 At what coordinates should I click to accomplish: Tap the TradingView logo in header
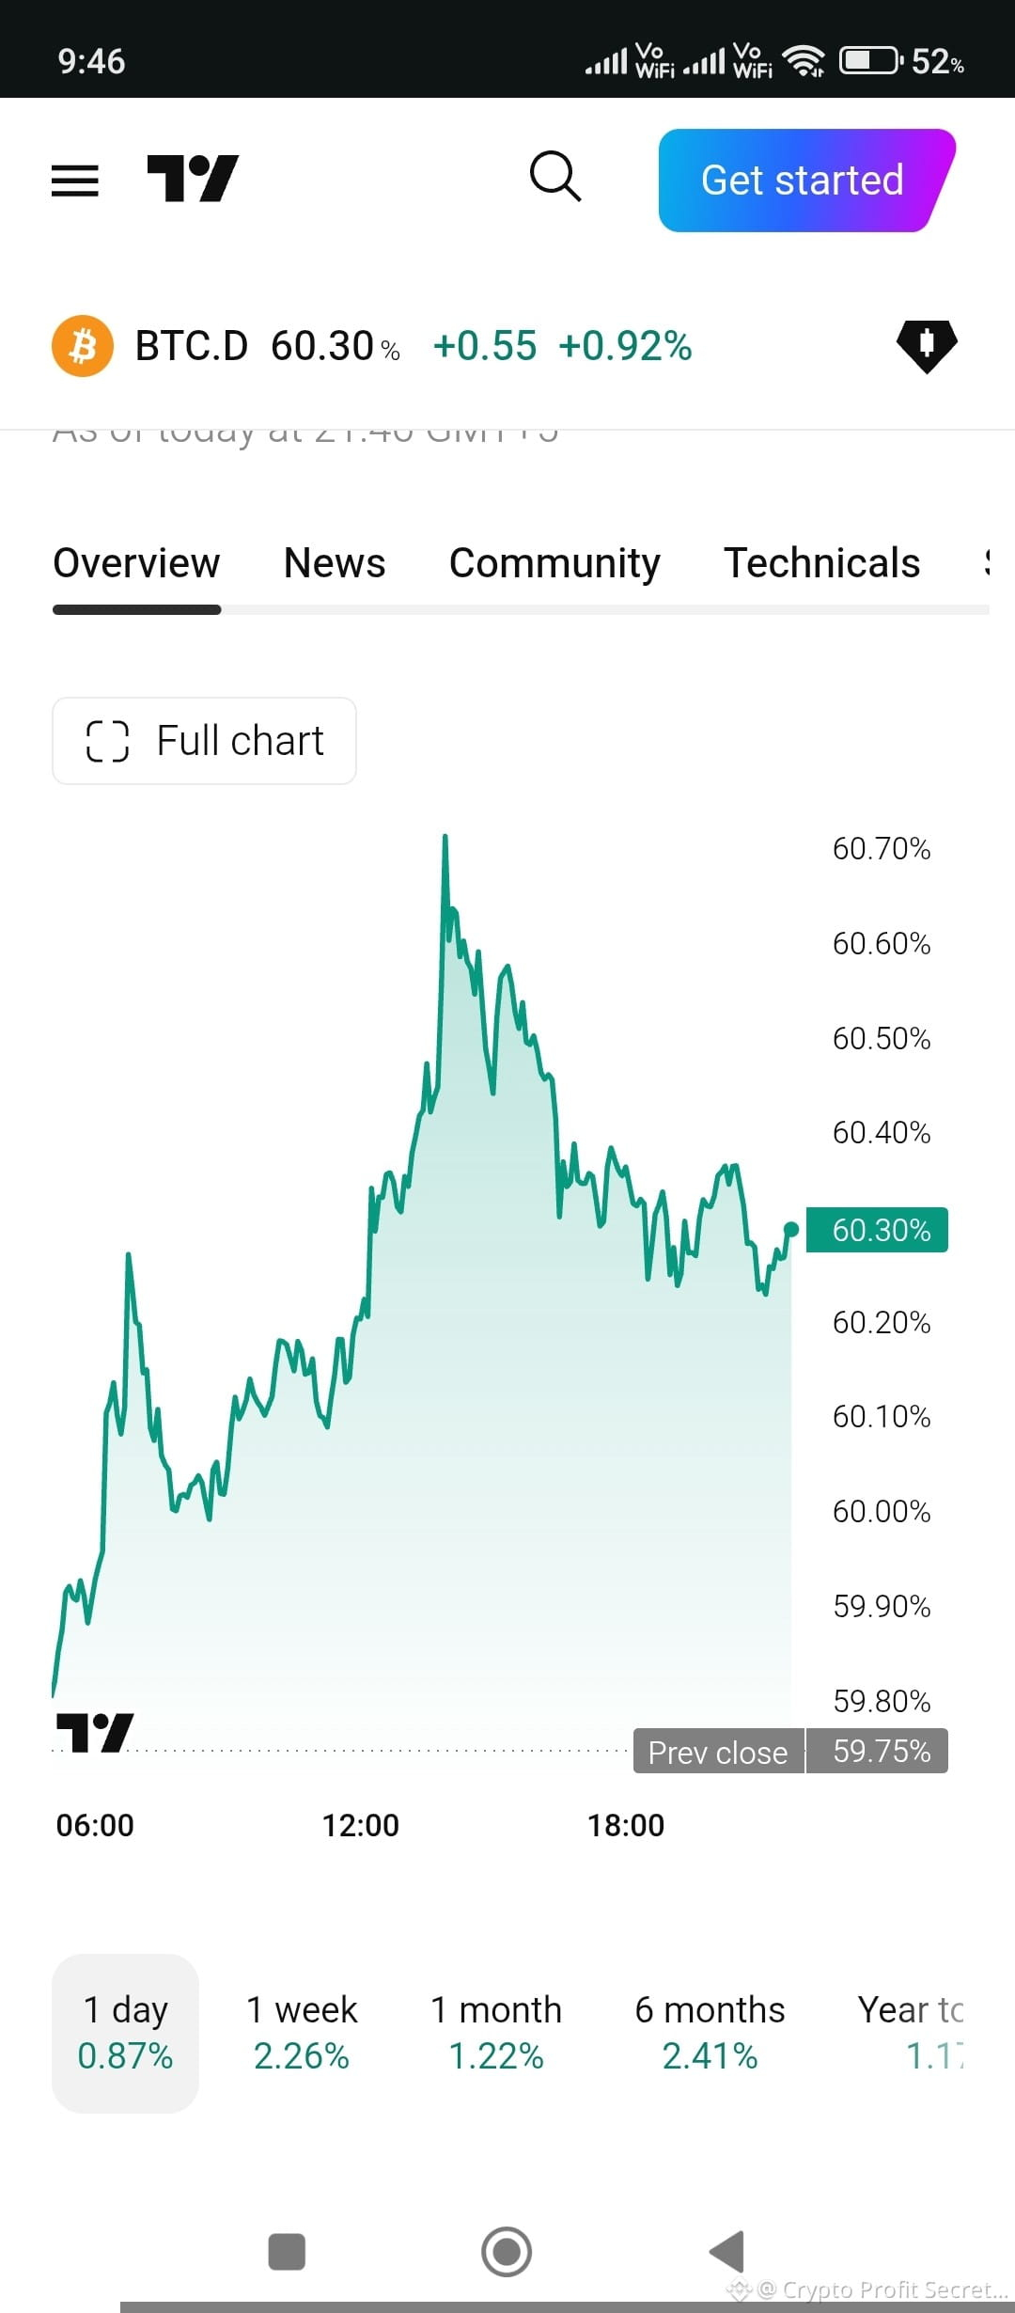193,179
